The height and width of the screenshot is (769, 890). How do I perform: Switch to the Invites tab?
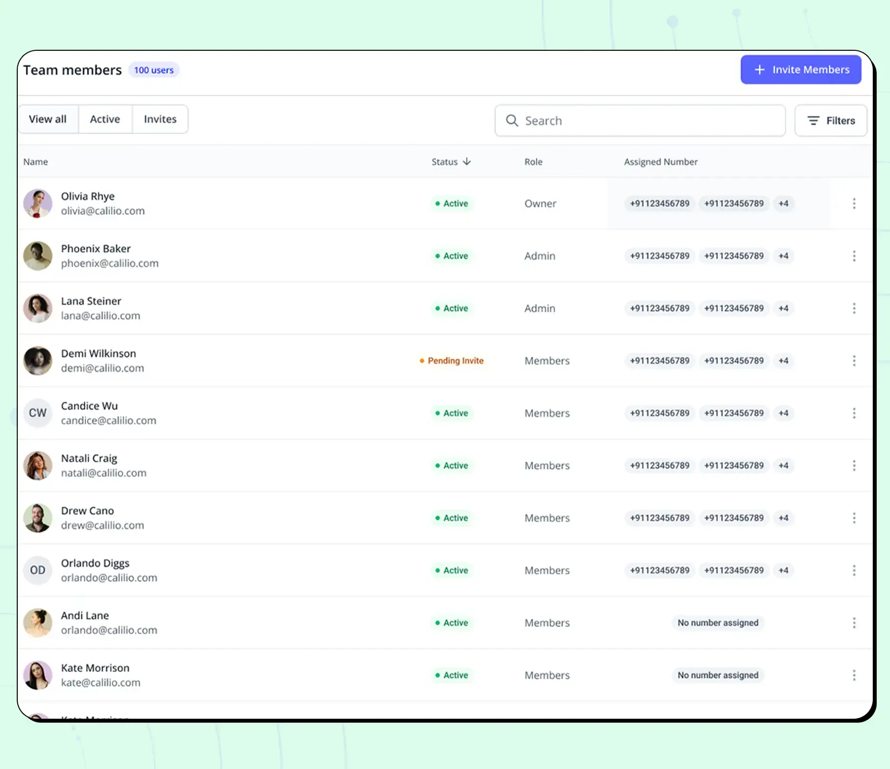click(160, 119)
